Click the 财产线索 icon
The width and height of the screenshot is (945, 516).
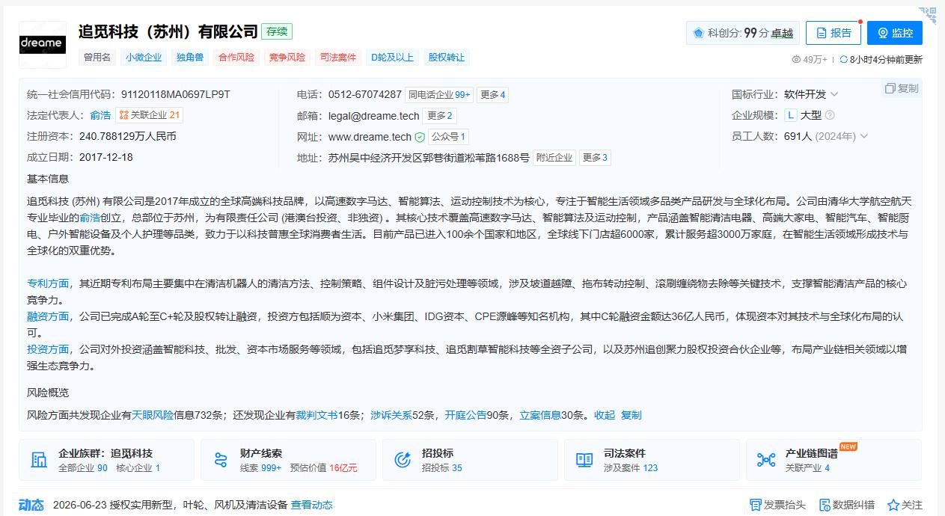tap(221, 460)
